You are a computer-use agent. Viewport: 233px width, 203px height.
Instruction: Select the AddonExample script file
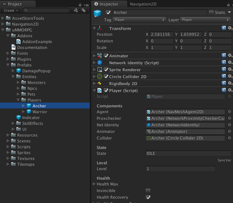pyautogui.click(x=34, y=42)
